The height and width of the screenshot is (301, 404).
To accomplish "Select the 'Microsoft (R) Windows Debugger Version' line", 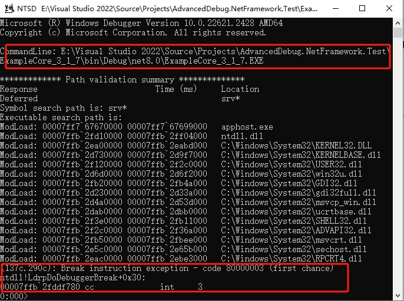I will click(x=141, y=23).
